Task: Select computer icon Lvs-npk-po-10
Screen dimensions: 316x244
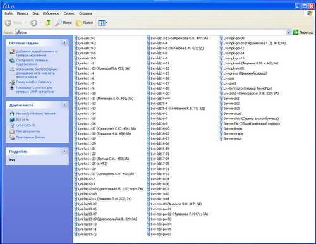Action: [221, 43]
